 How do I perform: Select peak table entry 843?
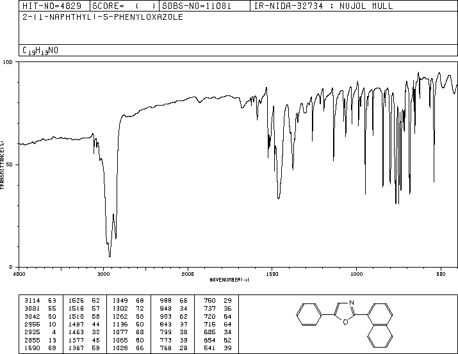click(174, 324)
